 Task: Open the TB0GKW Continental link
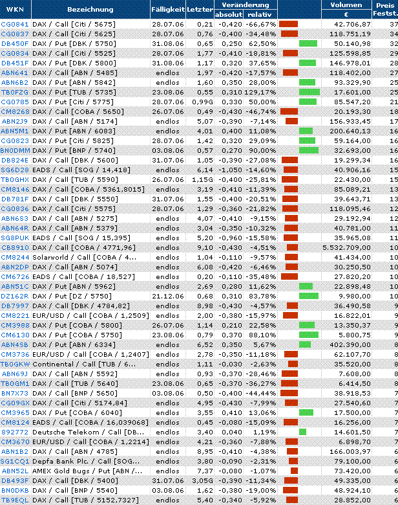point(15,365)
